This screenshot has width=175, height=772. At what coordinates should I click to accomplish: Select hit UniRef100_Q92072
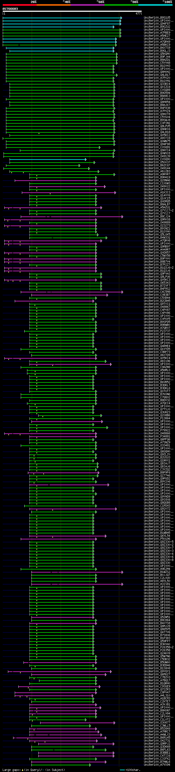pyautogui.click(x=157, y=509)
